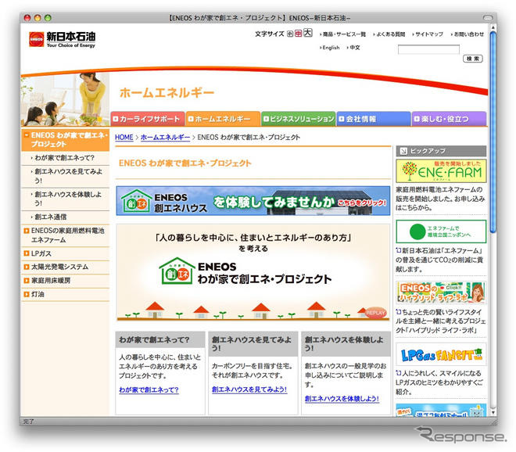Open ENEOSのハイブリッド ライフ・ラボ banner
516x452 pixels.
pos(441,292)
